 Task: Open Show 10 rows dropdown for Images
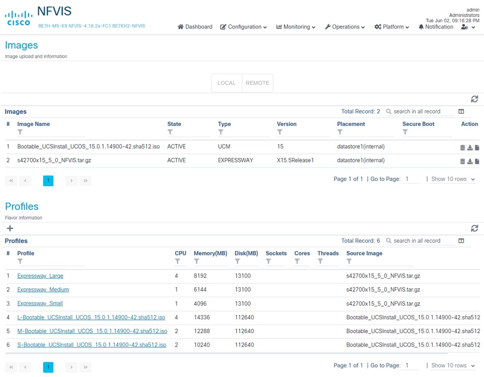pos(453,179)
